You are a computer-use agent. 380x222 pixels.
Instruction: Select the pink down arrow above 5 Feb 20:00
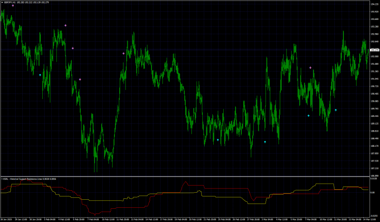point(80,79)
